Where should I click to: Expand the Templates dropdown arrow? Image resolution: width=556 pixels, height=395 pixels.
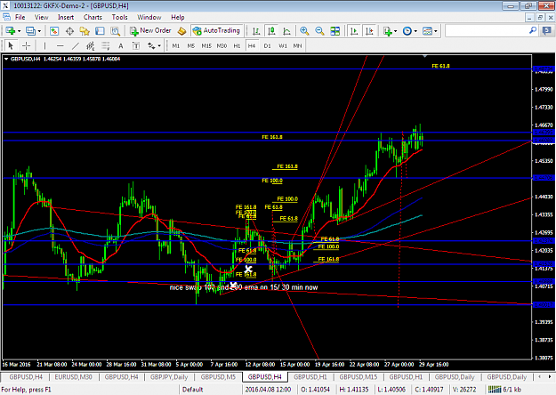coord(435,31)
